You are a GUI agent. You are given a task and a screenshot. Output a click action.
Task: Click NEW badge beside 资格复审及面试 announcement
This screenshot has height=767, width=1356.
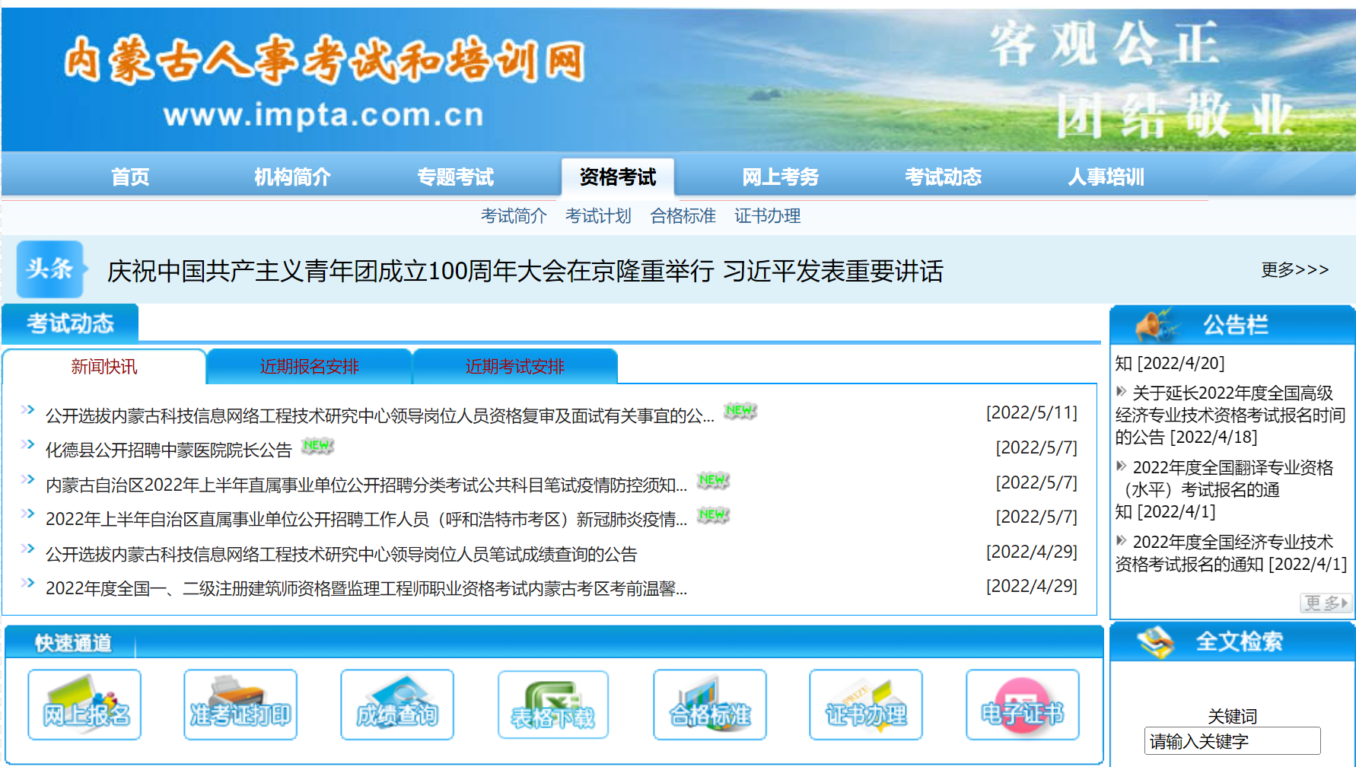pyautogui.click(x=740, y=411)
